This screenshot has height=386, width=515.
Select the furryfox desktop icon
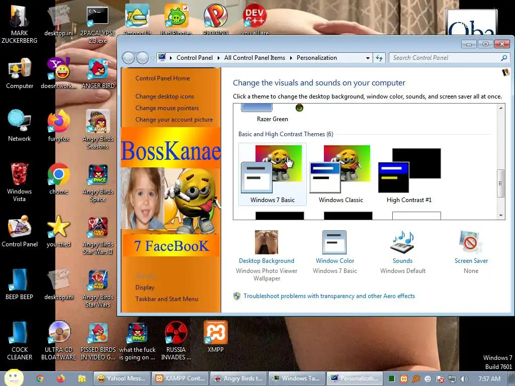click(58, 126)
